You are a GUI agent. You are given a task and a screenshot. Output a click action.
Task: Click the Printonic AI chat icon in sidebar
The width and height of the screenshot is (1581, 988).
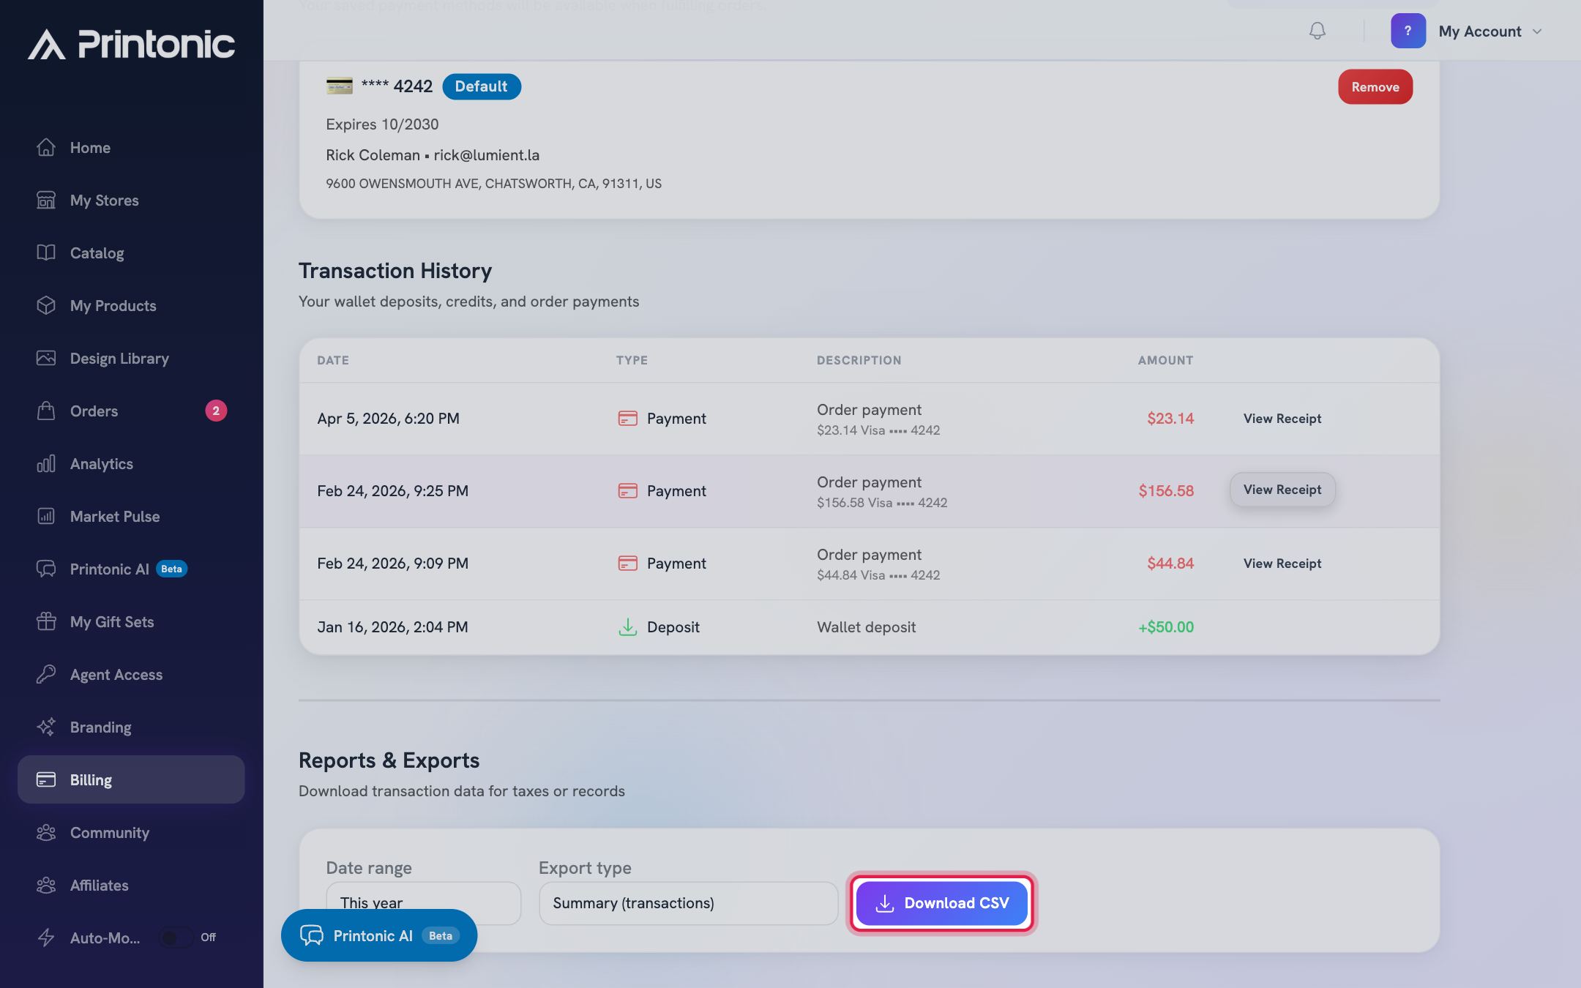[x=46, y=569]
